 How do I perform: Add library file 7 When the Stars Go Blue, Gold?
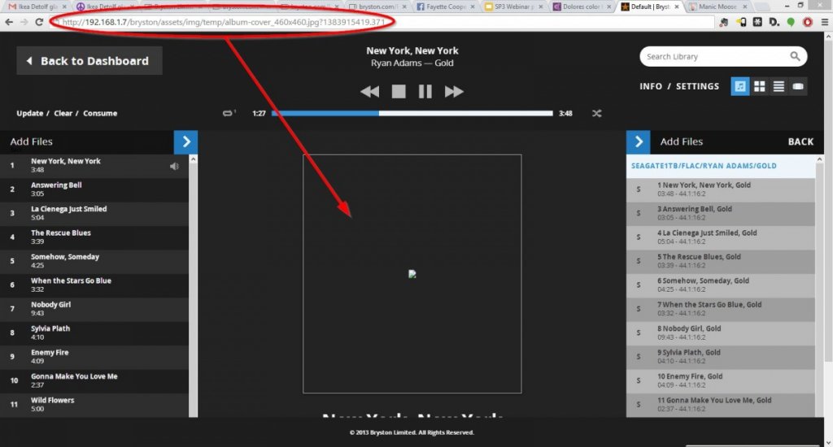(721, 309)
